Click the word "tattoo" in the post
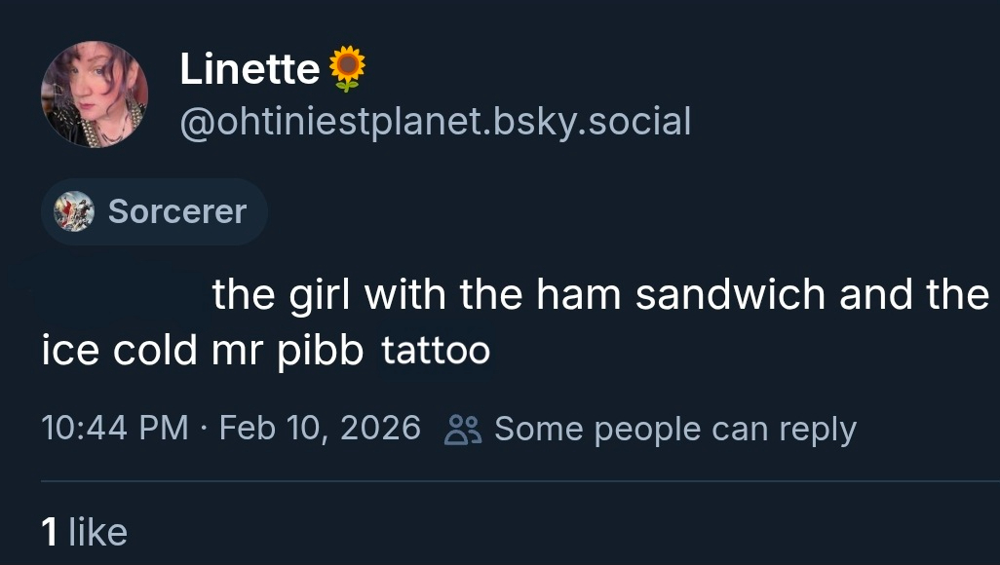The width and height of the screenshot is (1000, 565). pyautogui.click(x=436, y=351)
